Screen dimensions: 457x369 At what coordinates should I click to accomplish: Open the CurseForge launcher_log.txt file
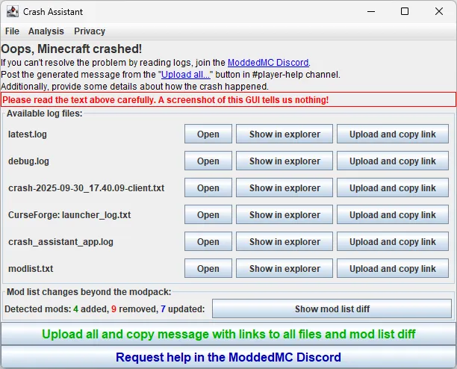pyautogui.click(x=208, y=215)
